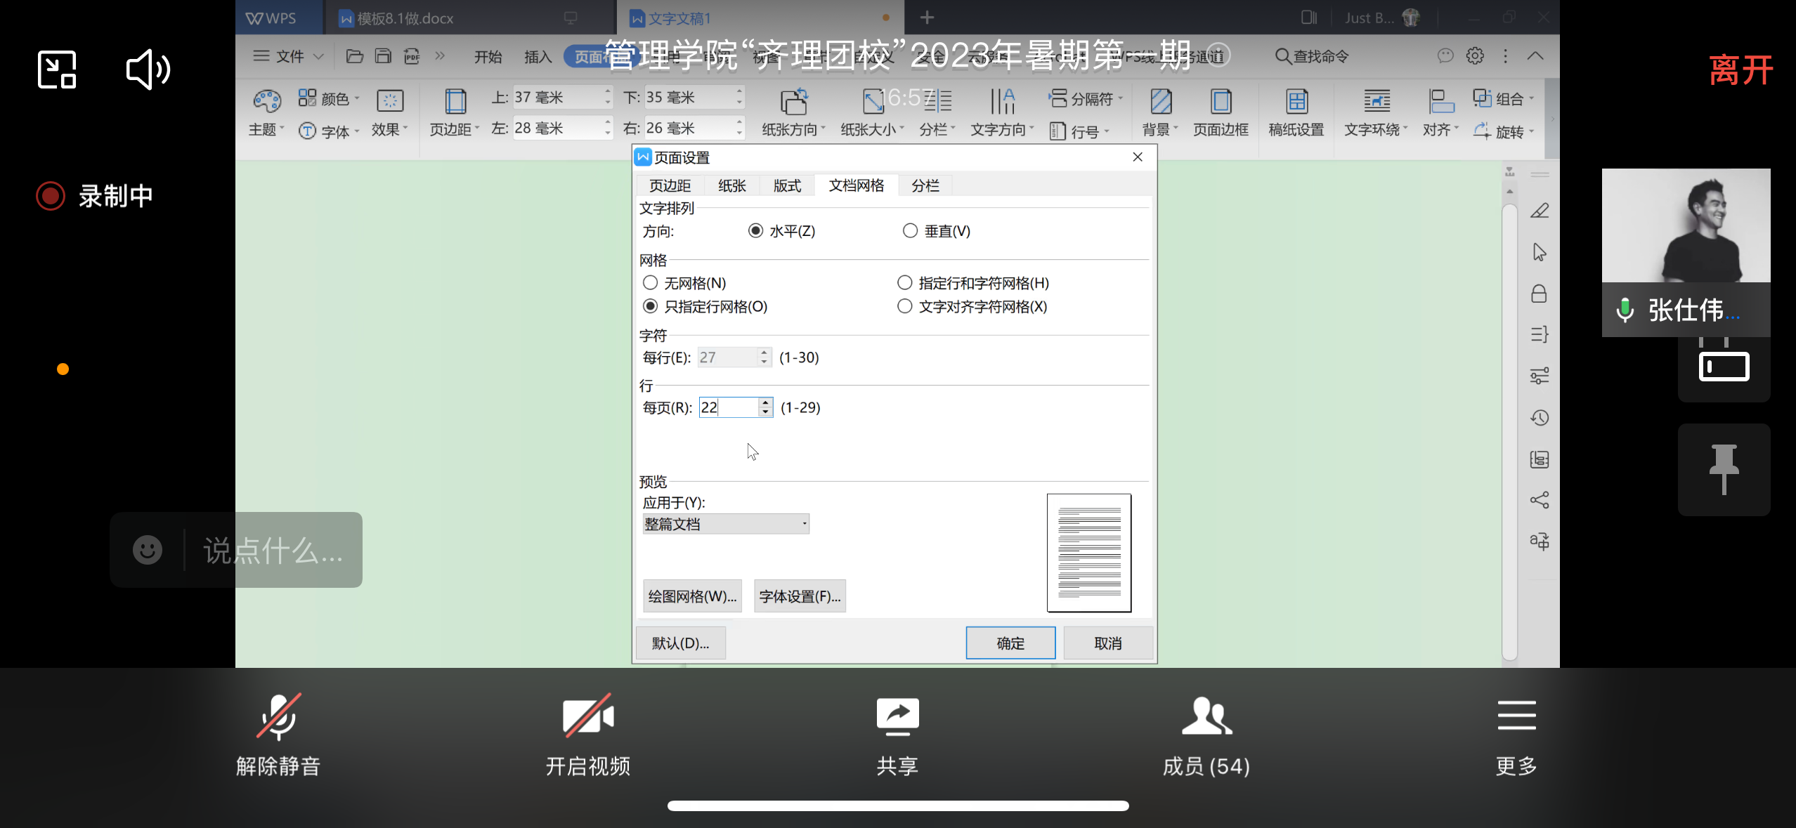Switch to the 纸张 tab
This screenshot has height=828, width=1796.
[732, 185]
